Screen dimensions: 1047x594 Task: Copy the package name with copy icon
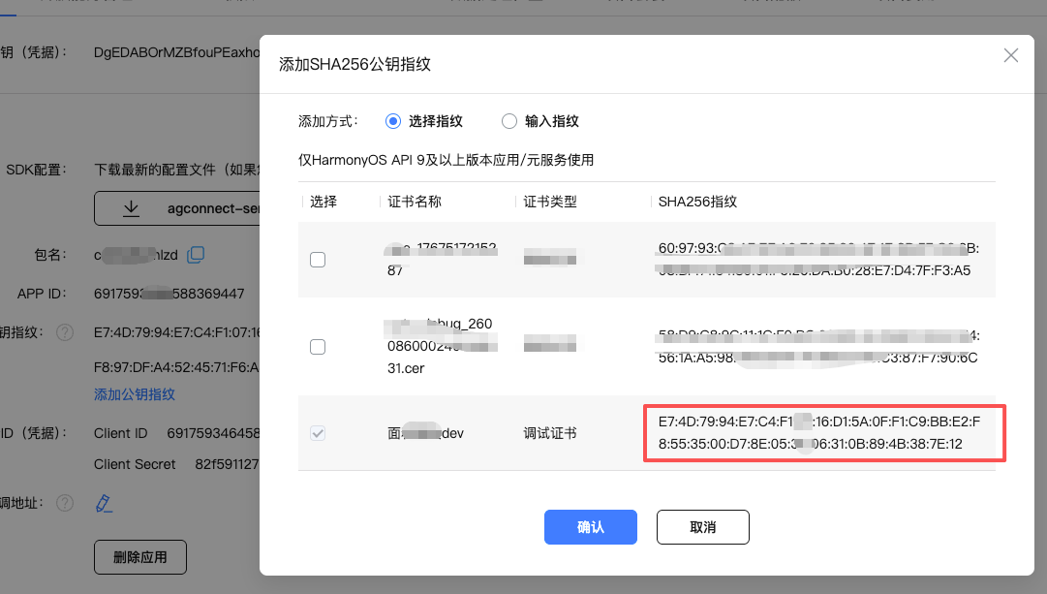click(x=196, y=255)
